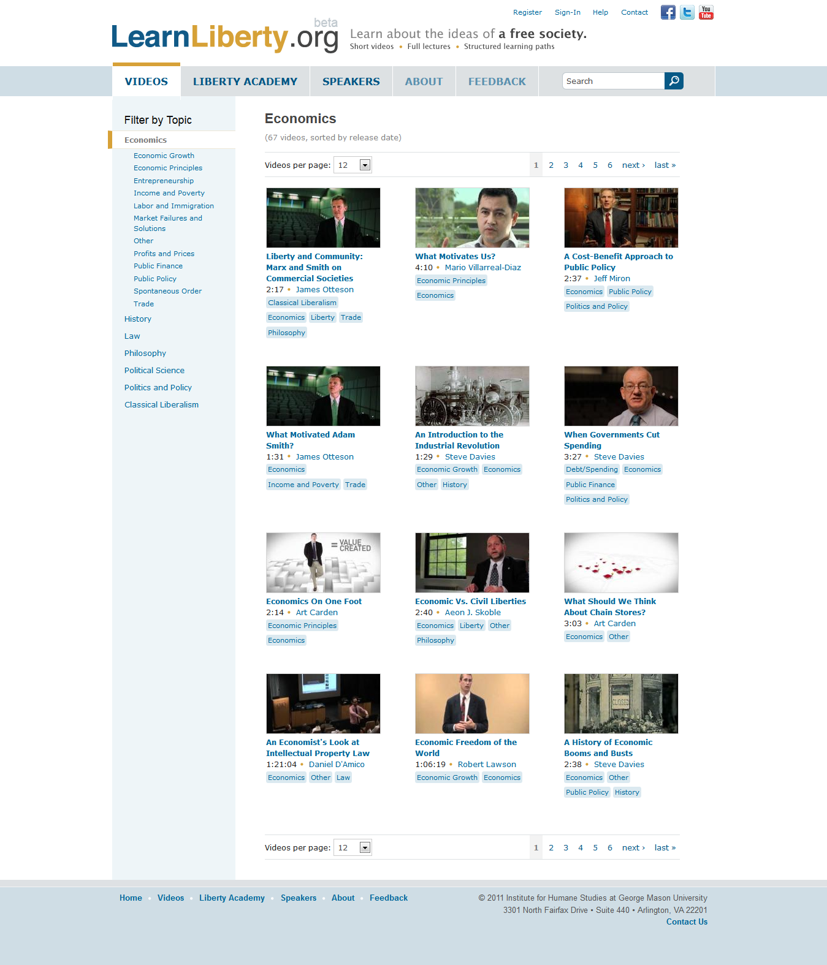Click the Law tag under Intellectual Property
Viewport: 827px width, 965px height.
[343, 778]
